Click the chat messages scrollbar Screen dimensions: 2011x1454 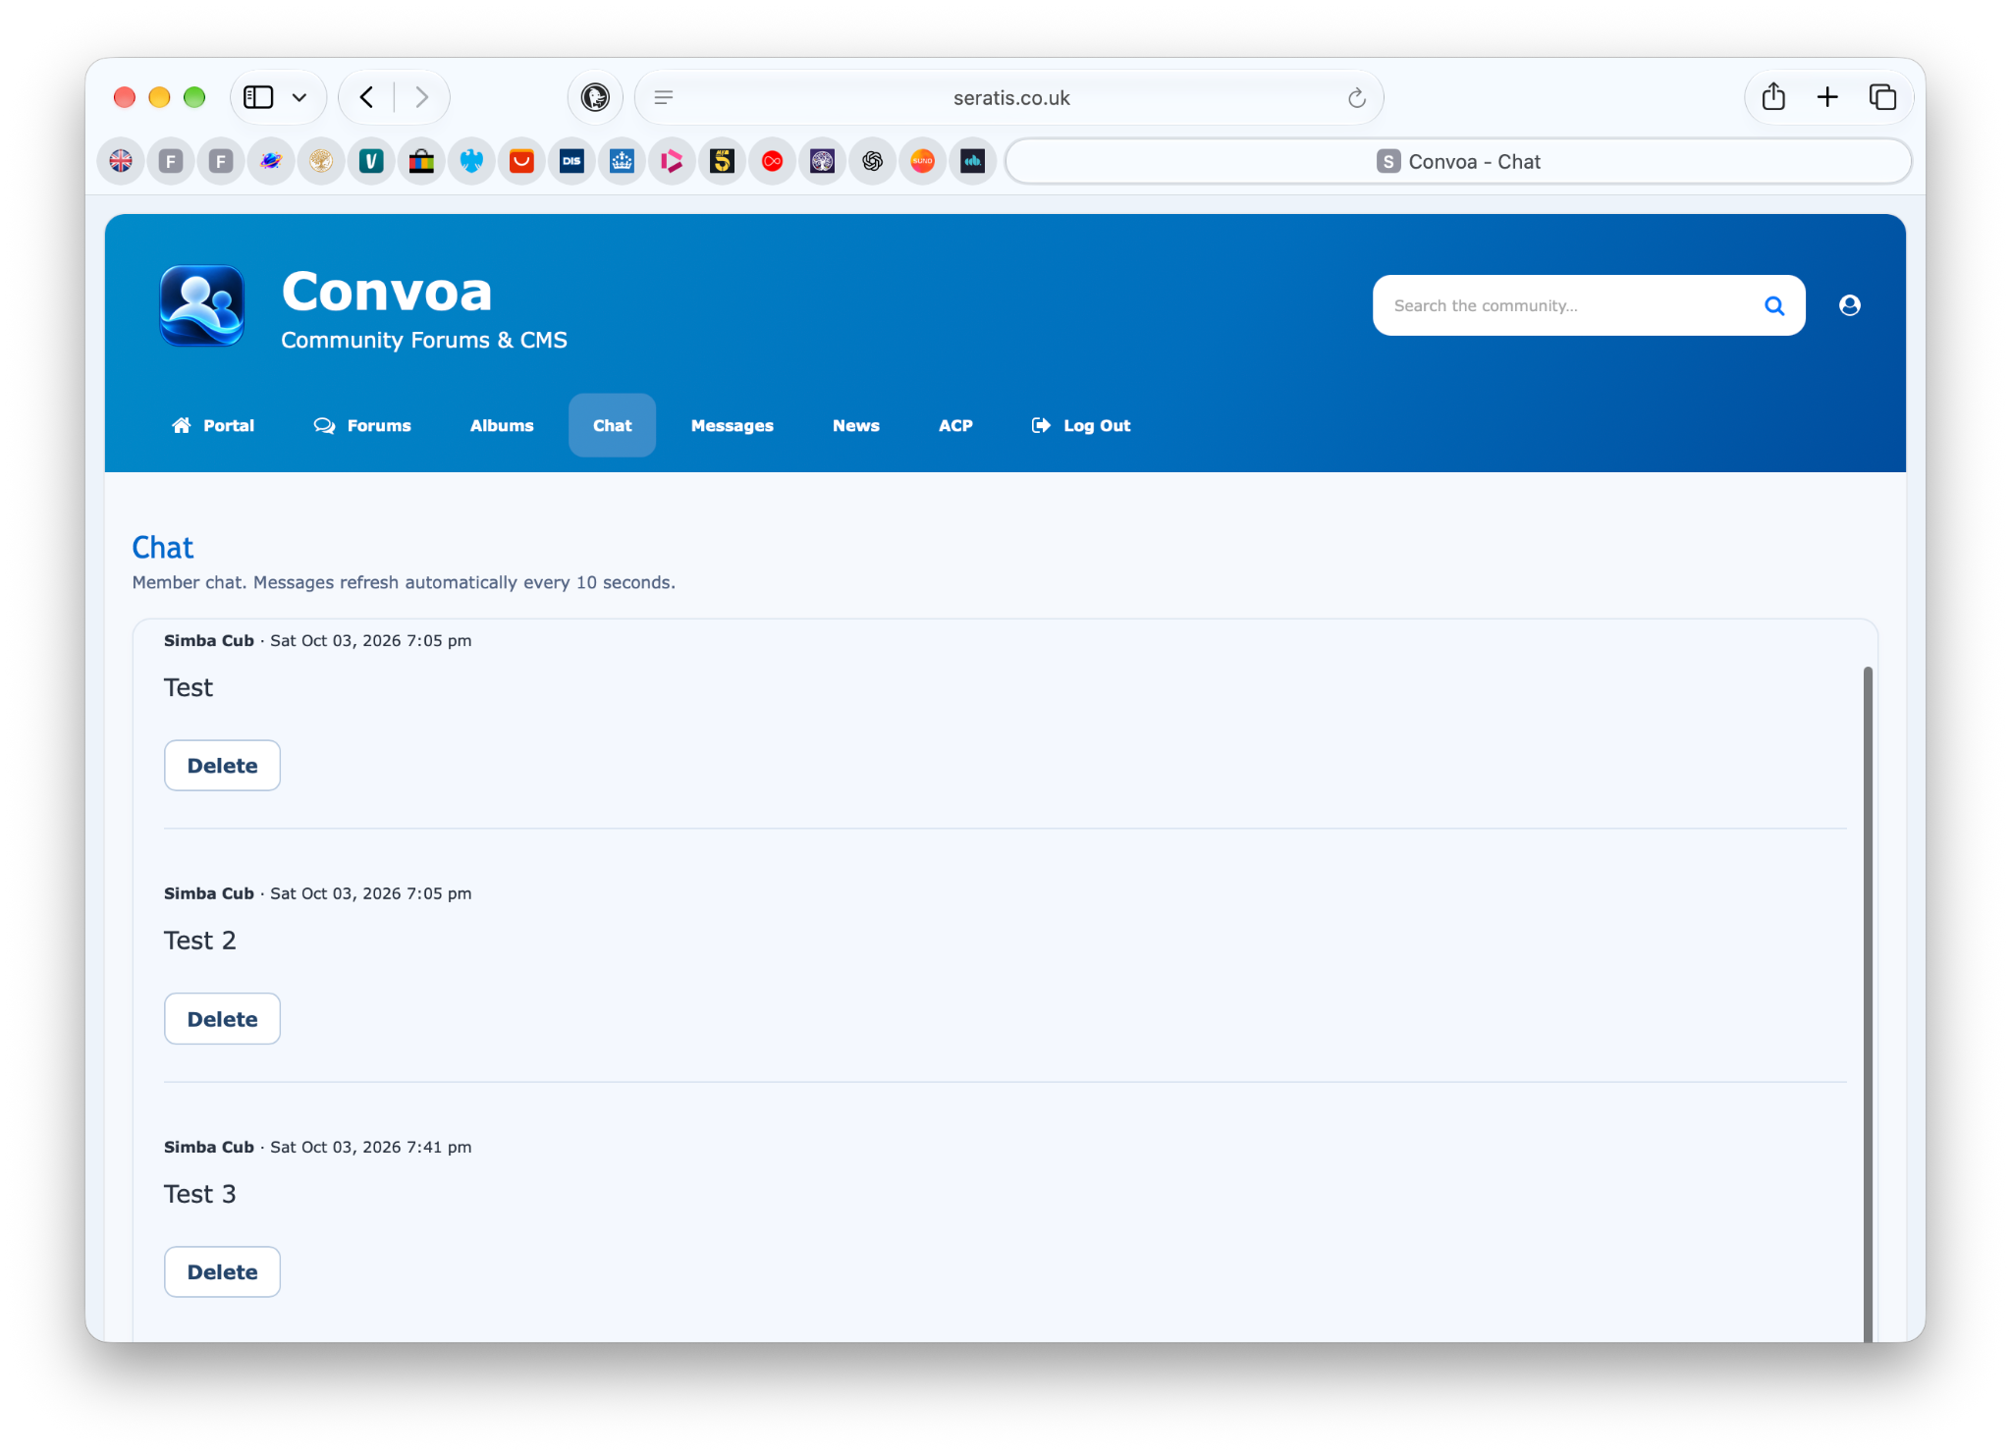(x=1868, y=1003)
